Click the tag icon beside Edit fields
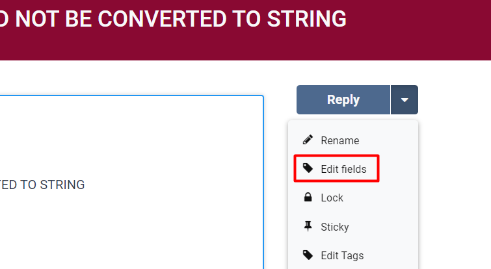 (308, 169)
